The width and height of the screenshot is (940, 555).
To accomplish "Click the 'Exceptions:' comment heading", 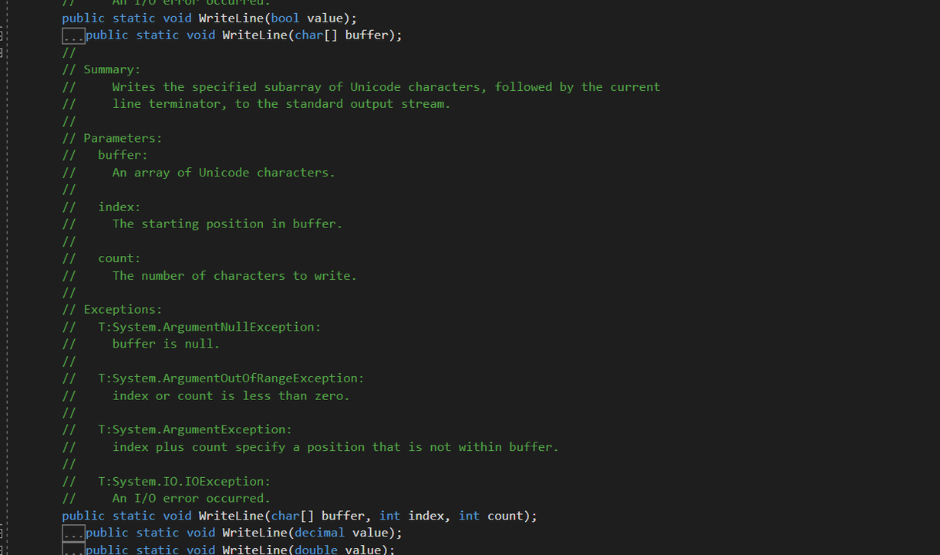I will 123,309.
